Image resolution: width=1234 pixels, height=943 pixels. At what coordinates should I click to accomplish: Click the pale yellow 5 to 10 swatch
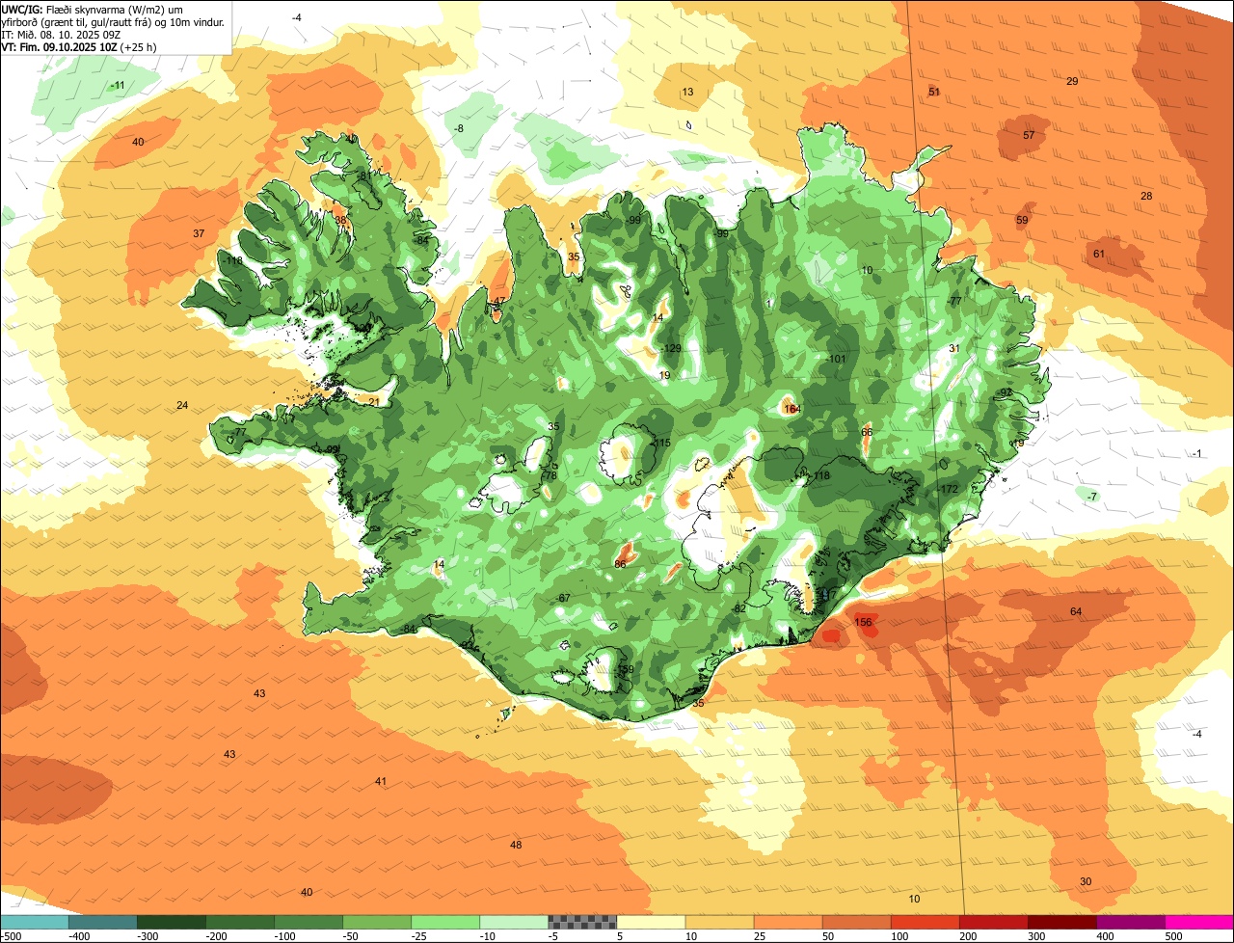[651, 923]
